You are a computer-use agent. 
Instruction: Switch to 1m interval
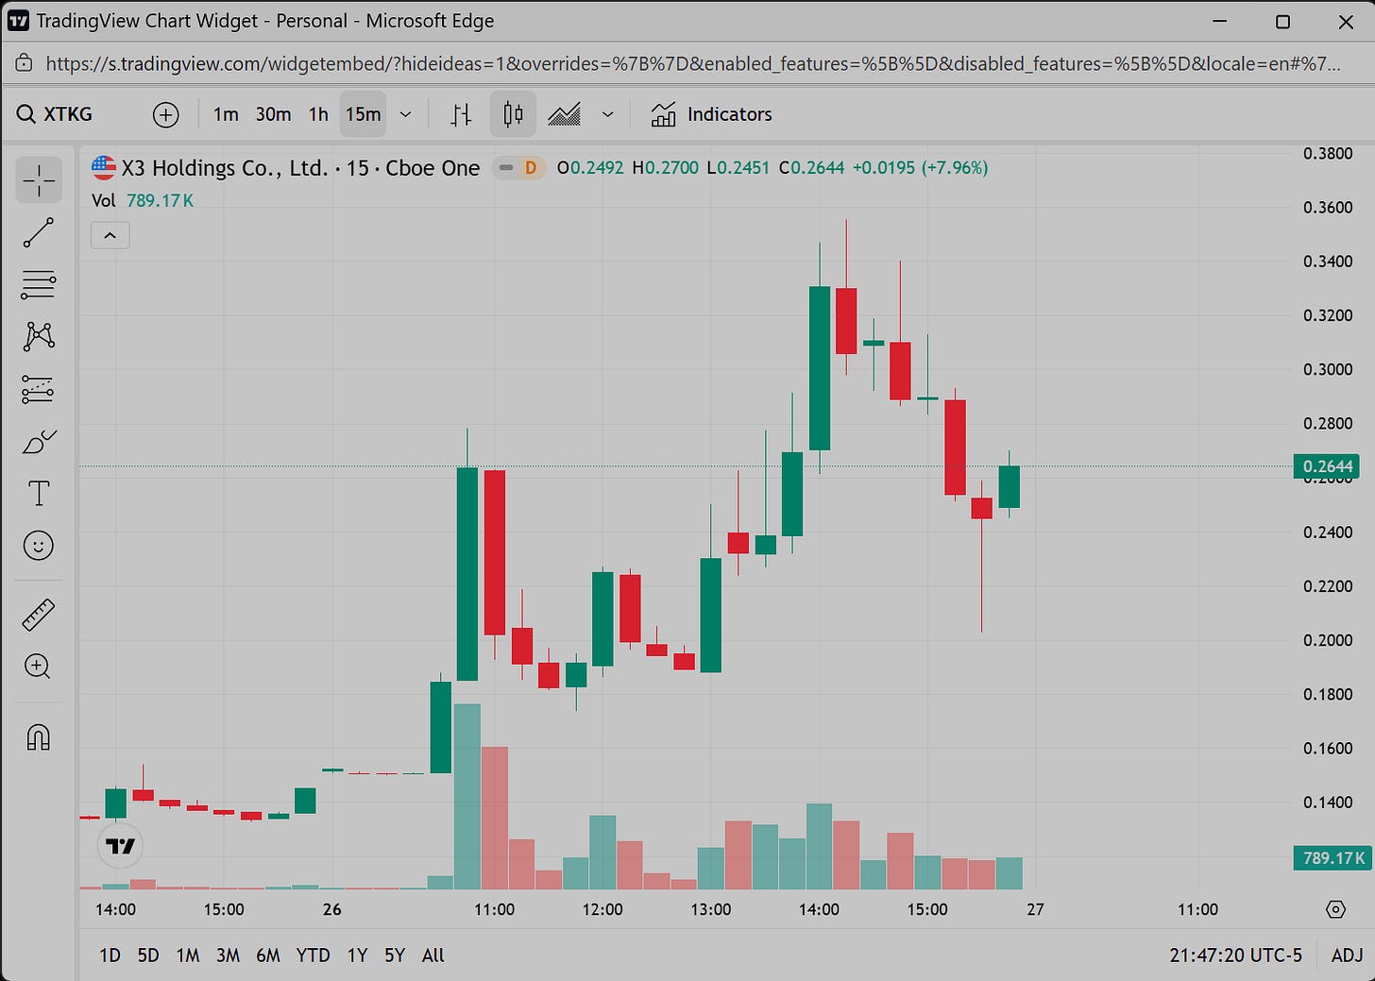coord(226,114)
